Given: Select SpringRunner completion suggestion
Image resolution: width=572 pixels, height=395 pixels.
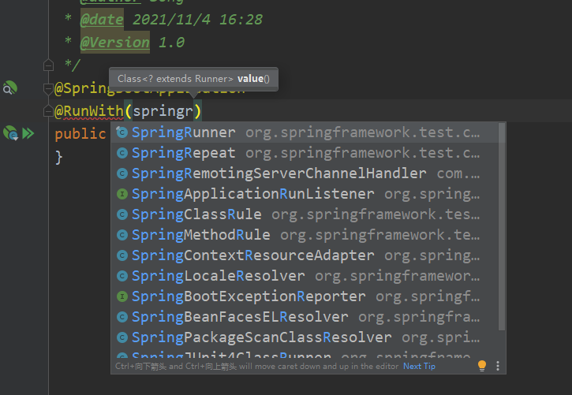Looking at the screenshot, I should coord(305,132).
